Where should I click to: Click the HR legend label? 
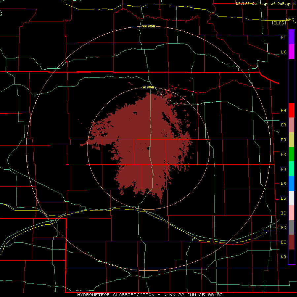point(283,154)
